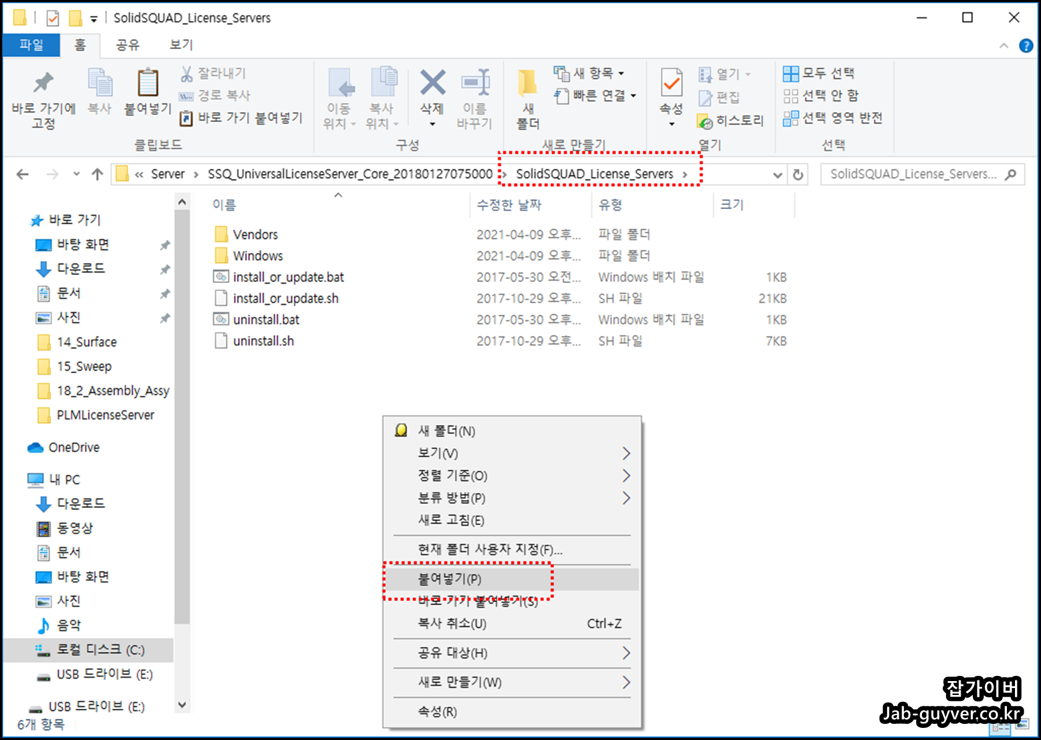
Task: Click 선택 안 함 in ribbon
Action: [821, 95]
